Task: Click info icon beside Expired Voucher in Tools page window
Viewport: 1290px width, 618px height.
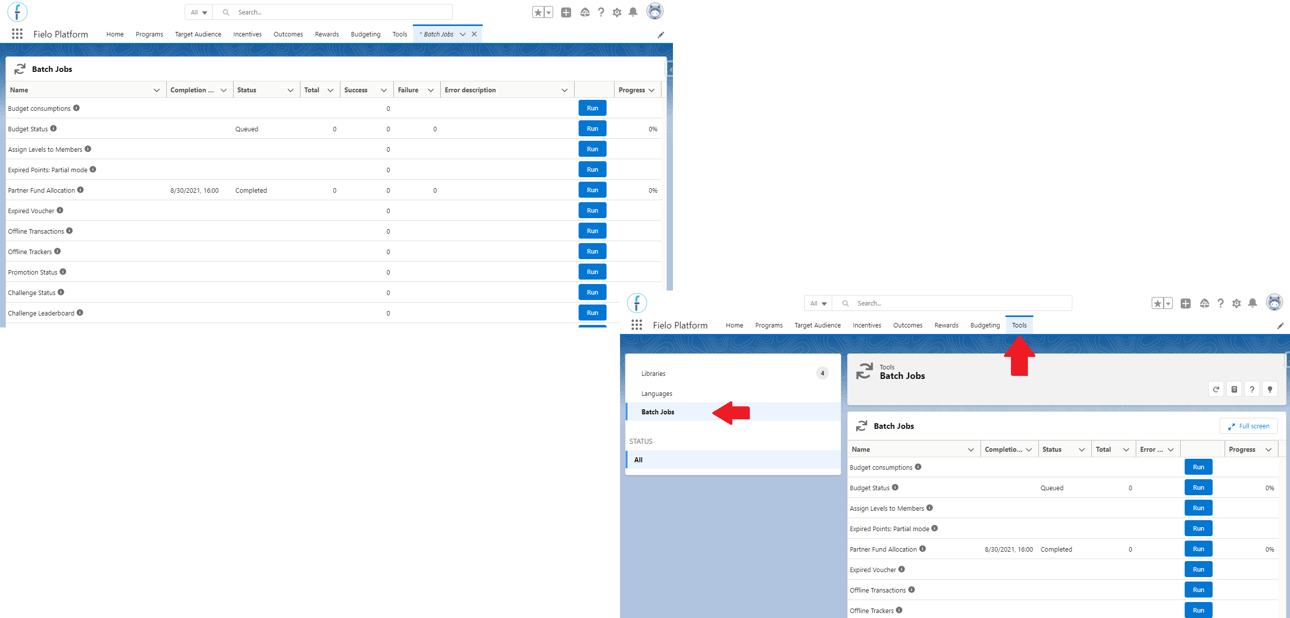Action: pyautogui.click(x=902, y=569)
